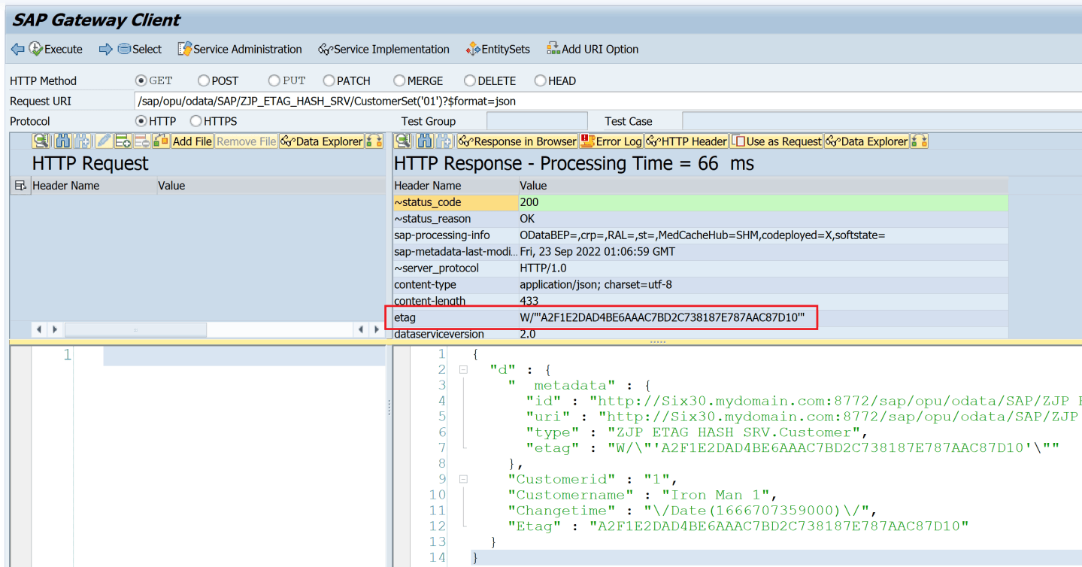Click the Find binoculars icon in HTTP Response toolbar

tap(426, 141)
